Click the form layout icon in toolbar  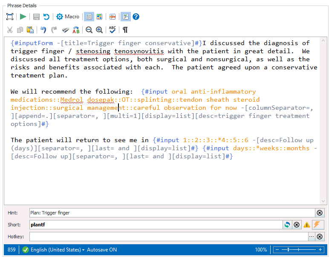pyautogui.click(x=113, y=17)
